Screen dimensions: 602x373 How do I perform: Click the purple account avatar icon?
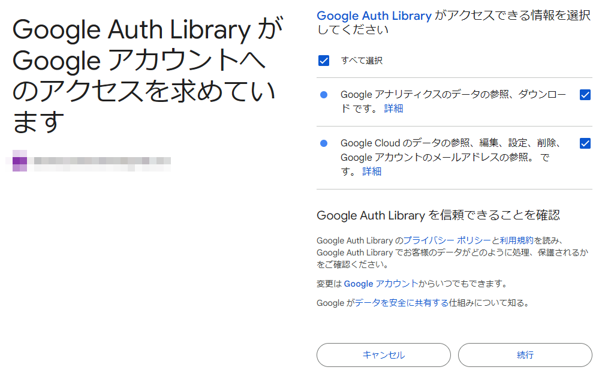coord(20,161)
